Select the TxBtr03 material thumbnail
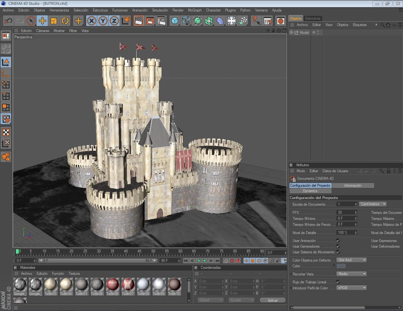 50,287
